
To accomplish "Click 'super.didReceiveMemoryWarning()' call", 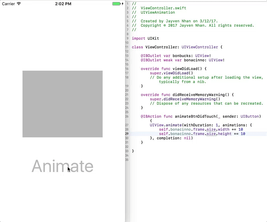I will coord(185,99).
